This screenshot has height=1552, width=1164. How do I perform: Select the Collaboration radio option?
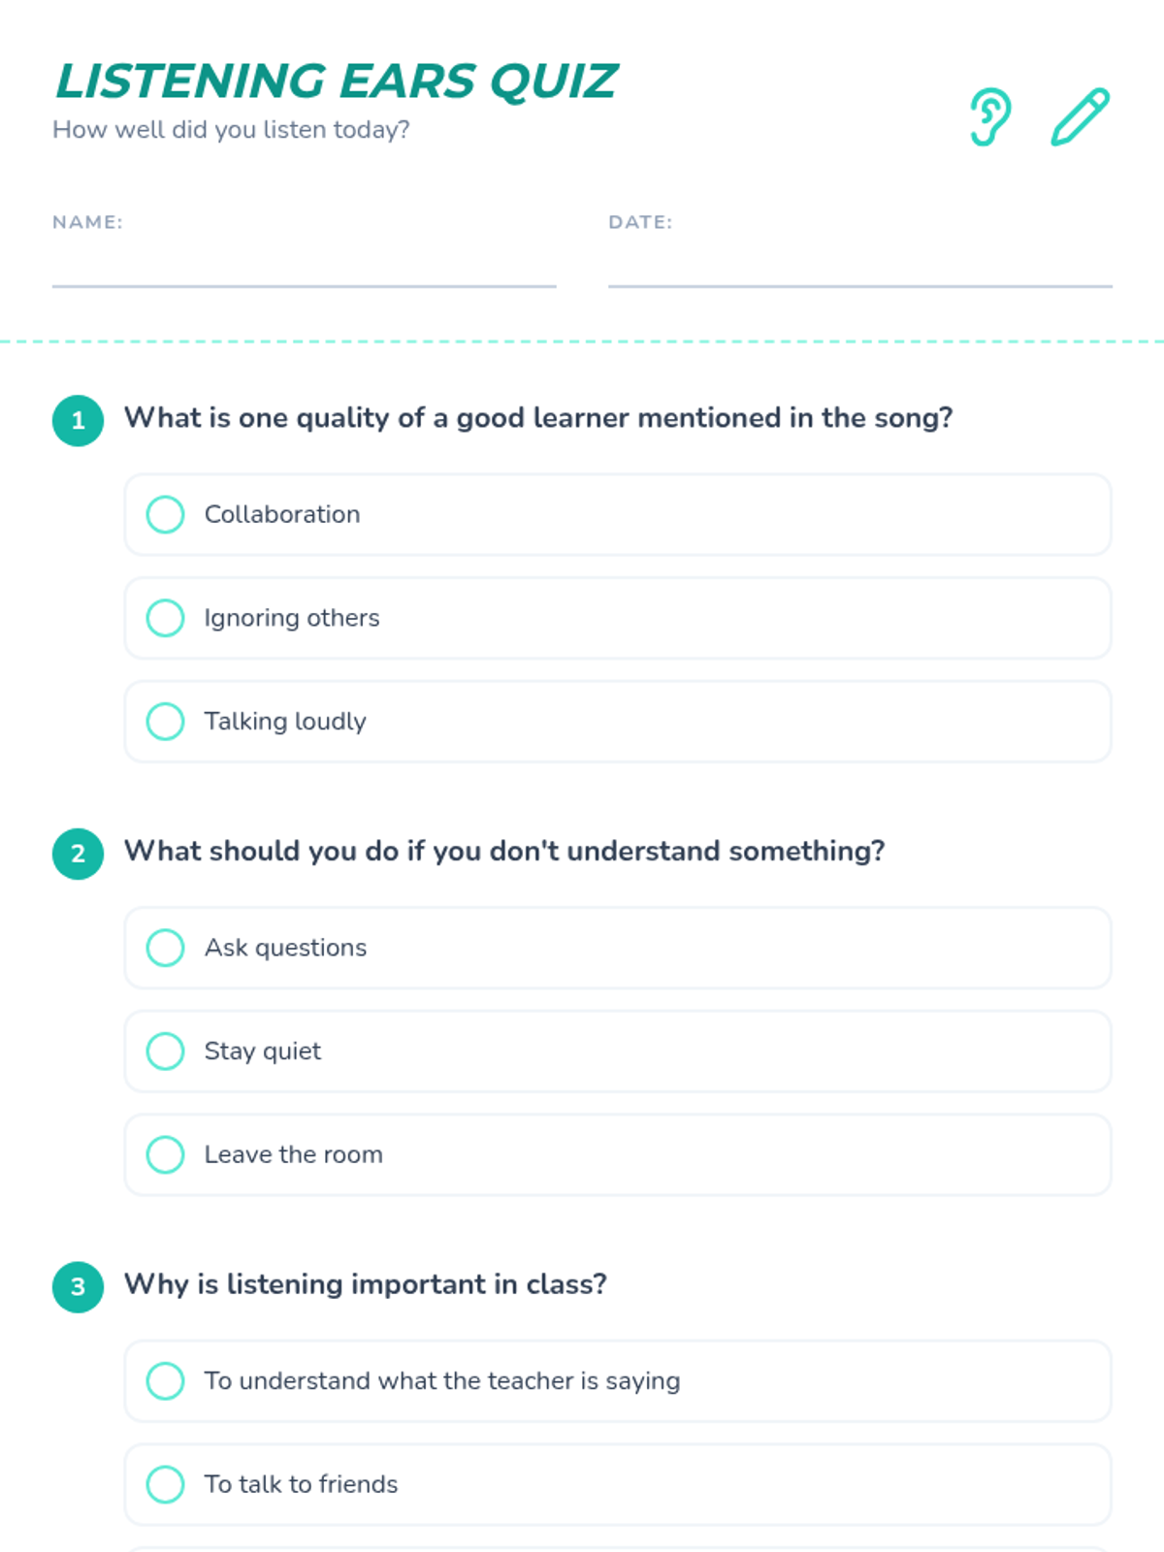pos(618,515)
